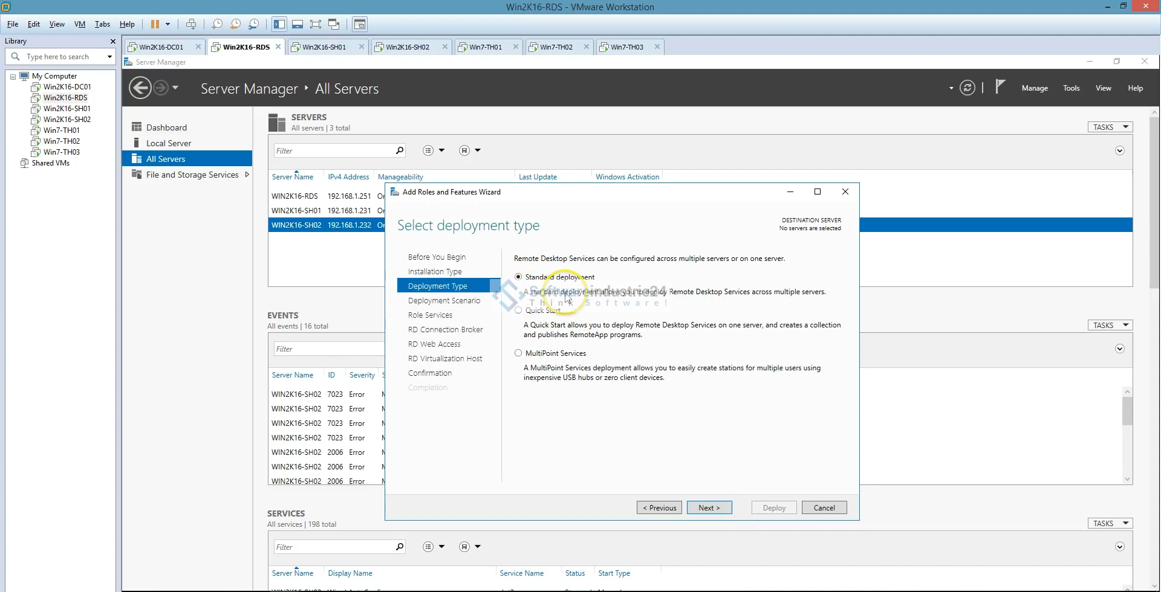
Task: Choose the Quick Start radio option
Action: 518,310
